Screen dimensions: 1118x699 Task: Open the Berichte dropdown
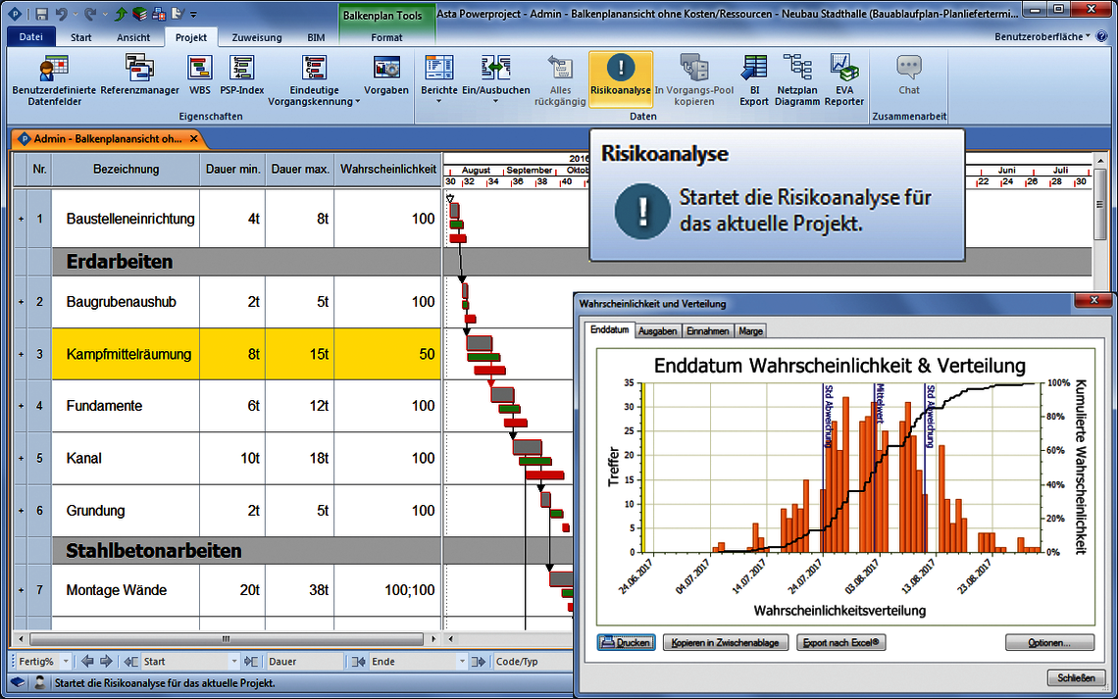click(439, 100)
